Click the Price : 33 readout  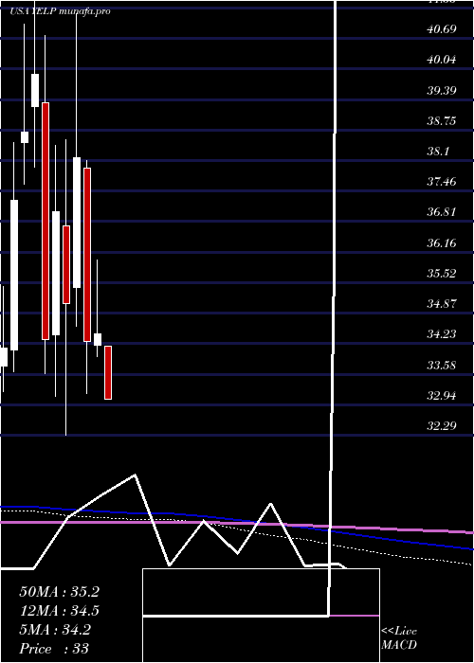54,649
